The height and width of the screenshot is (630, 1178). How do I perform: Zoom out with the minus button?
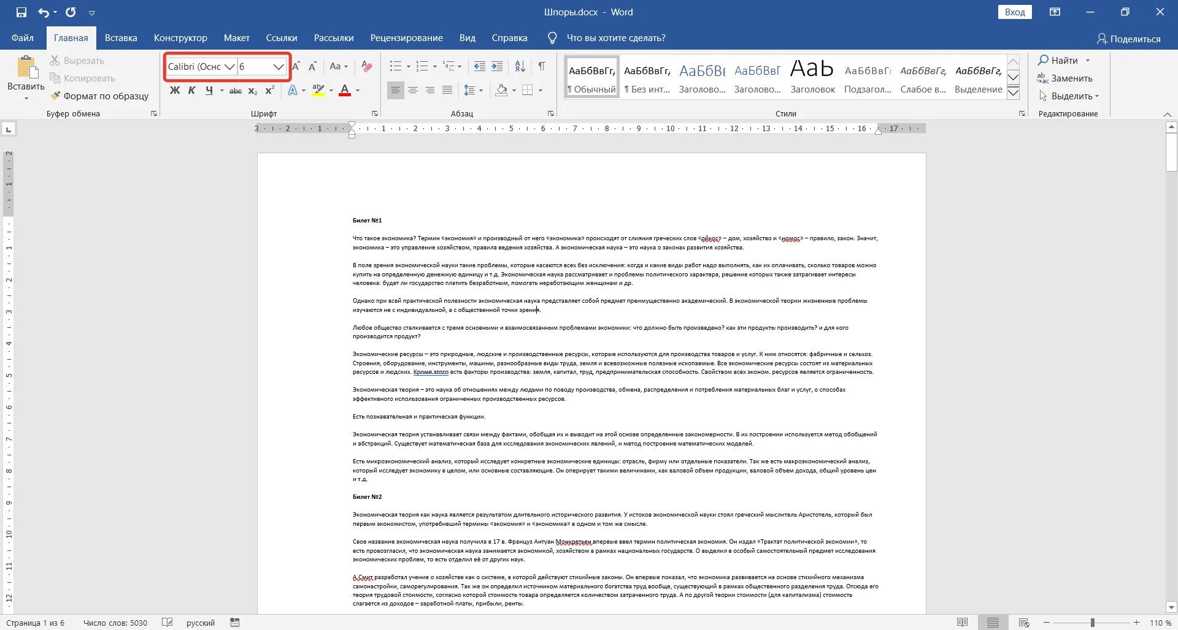click(1047, 623)
